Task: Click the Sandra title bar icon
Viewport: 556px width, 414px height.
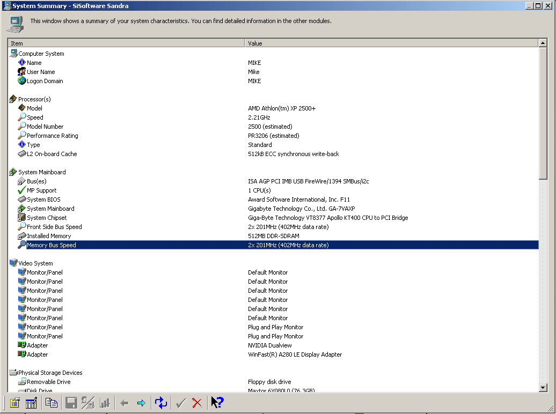Action: point(7,6)
